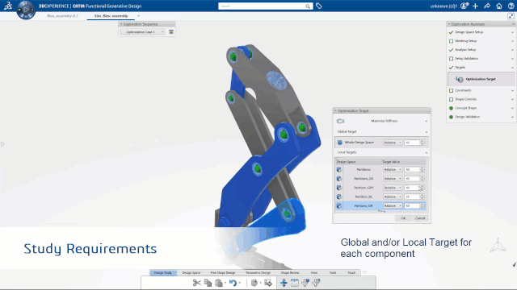The image size is (517, 290).
Task: Click the Maximize Stiffness icon in dialog
Action: pyautogui.click(x=341, y=121)
